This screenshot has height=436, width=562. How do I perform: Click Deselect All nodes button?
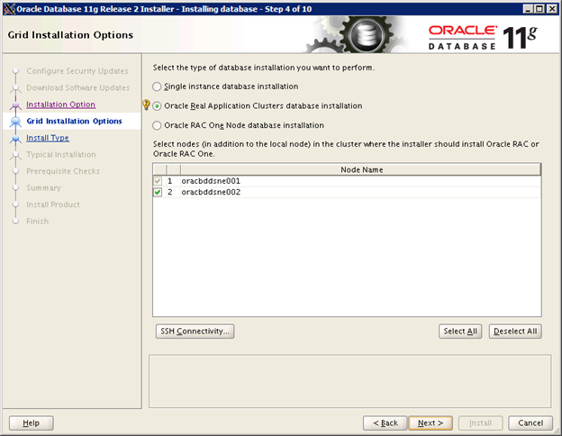tap(515, 332)
